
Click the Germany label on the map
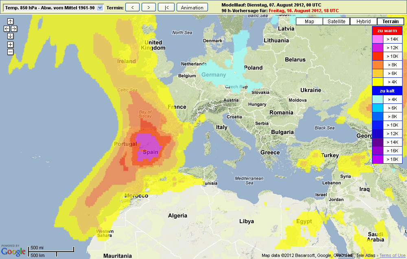pyautogui.click(x=214, y=75)
